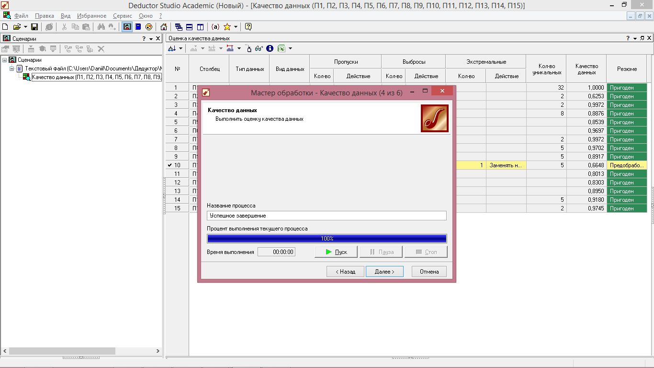Click the 100% progress bar in the wizard
The width and height of the screenshot is (654, 368).
pos(327,238)
